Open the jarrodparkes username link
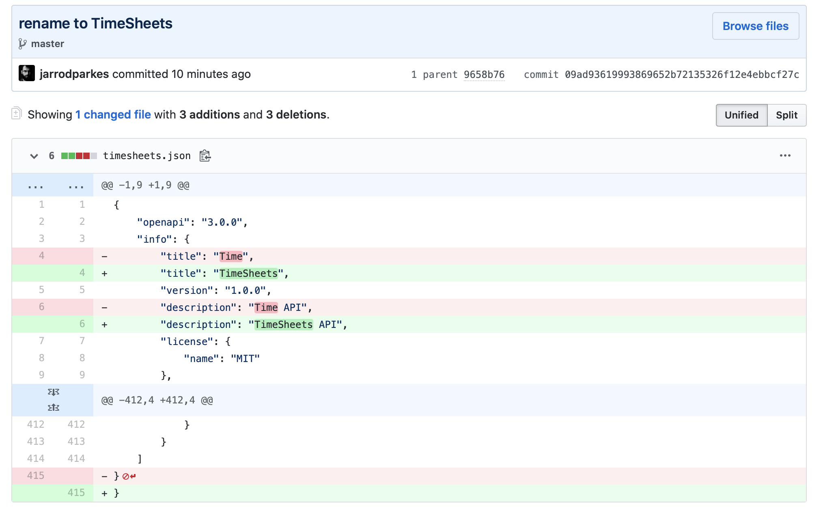The image size is (823, 513). click(73, 74)
